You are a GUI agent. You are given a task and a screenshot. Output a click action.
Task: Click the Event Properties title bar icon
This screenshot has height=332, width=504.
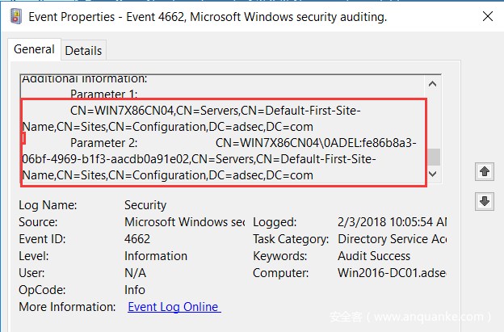[15, 15]
